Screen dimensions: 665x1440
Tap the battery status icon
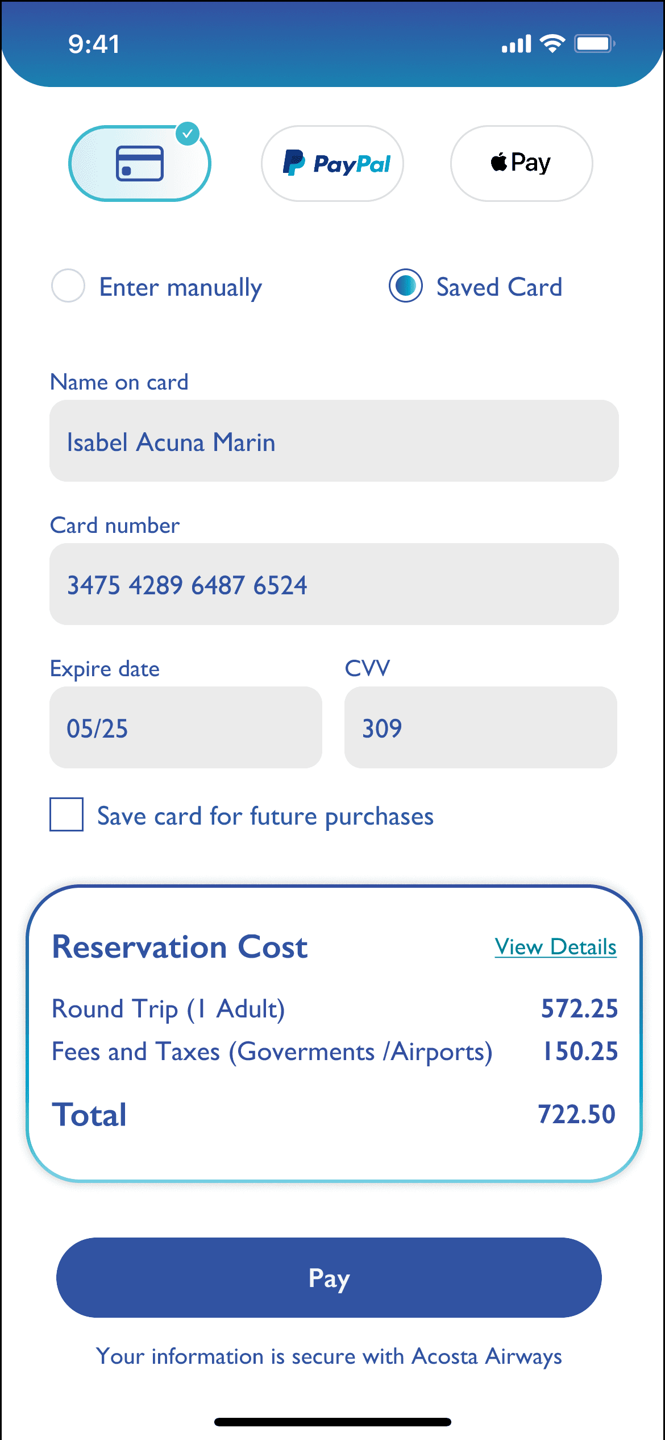coord(594,44)
